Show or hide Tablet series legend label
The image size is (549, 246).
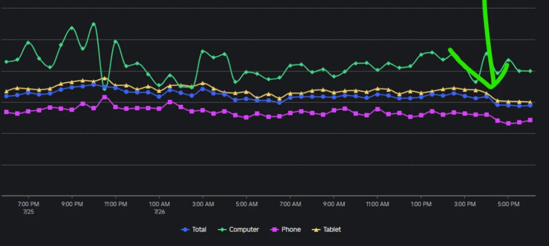click(x=332, y=230)
